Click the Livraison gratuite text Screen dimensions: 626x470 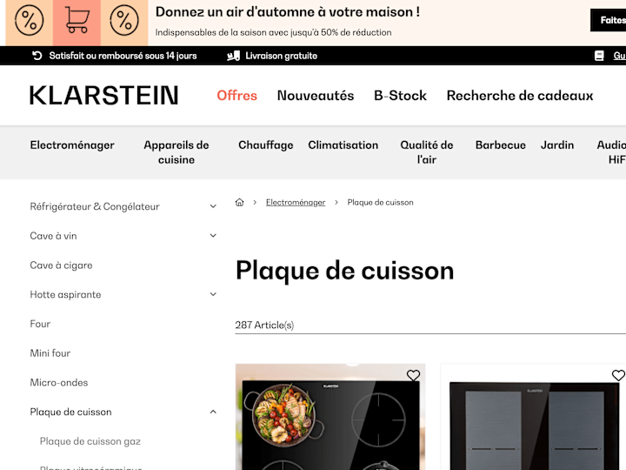pos(282,56)
